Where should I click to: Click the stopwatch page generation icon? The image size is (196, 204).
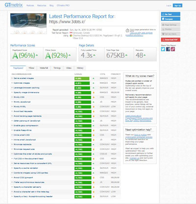[127, 30]
